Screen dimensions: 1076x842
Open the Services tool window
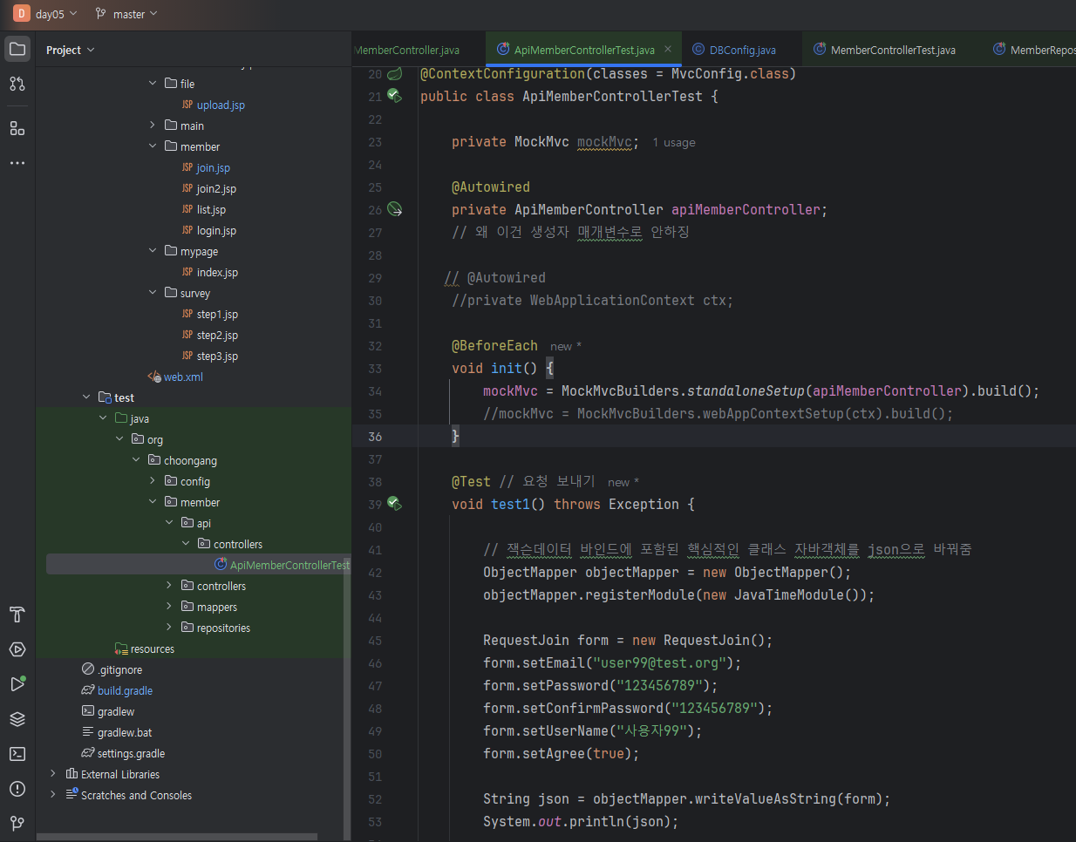click(17, 649)
